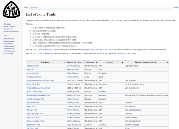
Task: Sort table by Trail Name column arrow
Action: (64, 62)
